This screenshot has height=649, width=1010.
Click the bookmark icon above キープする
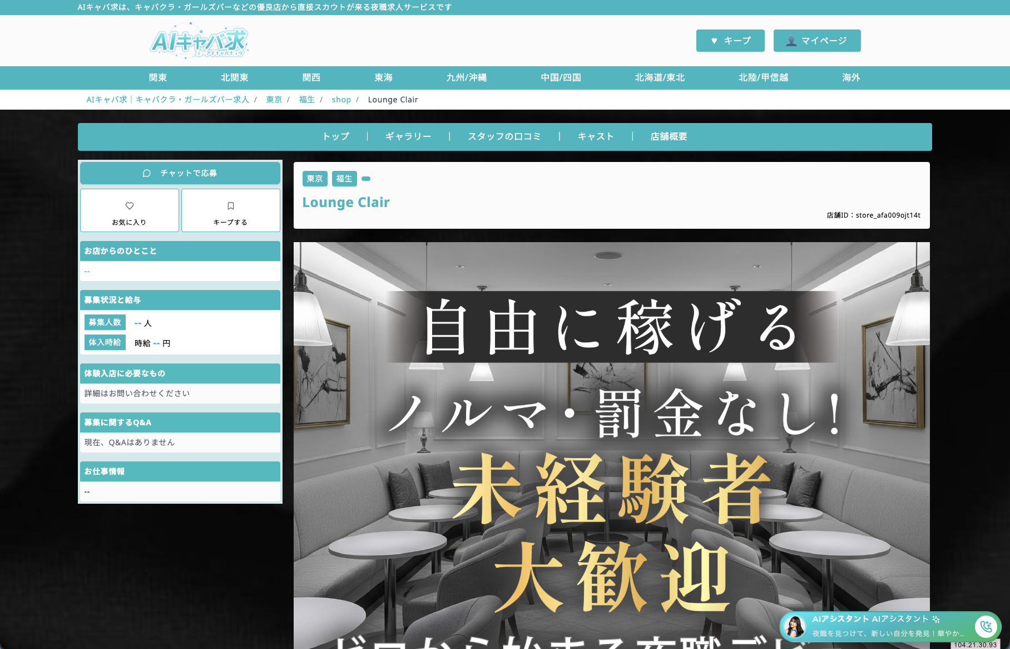click(x=231, y=206)
